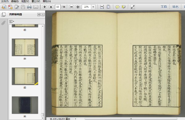Viewport: 185px width, 120px height.
Task: Collapse the thumbnails panel with double-arrow
Action: pyautogui.click(x=39, y=14)
